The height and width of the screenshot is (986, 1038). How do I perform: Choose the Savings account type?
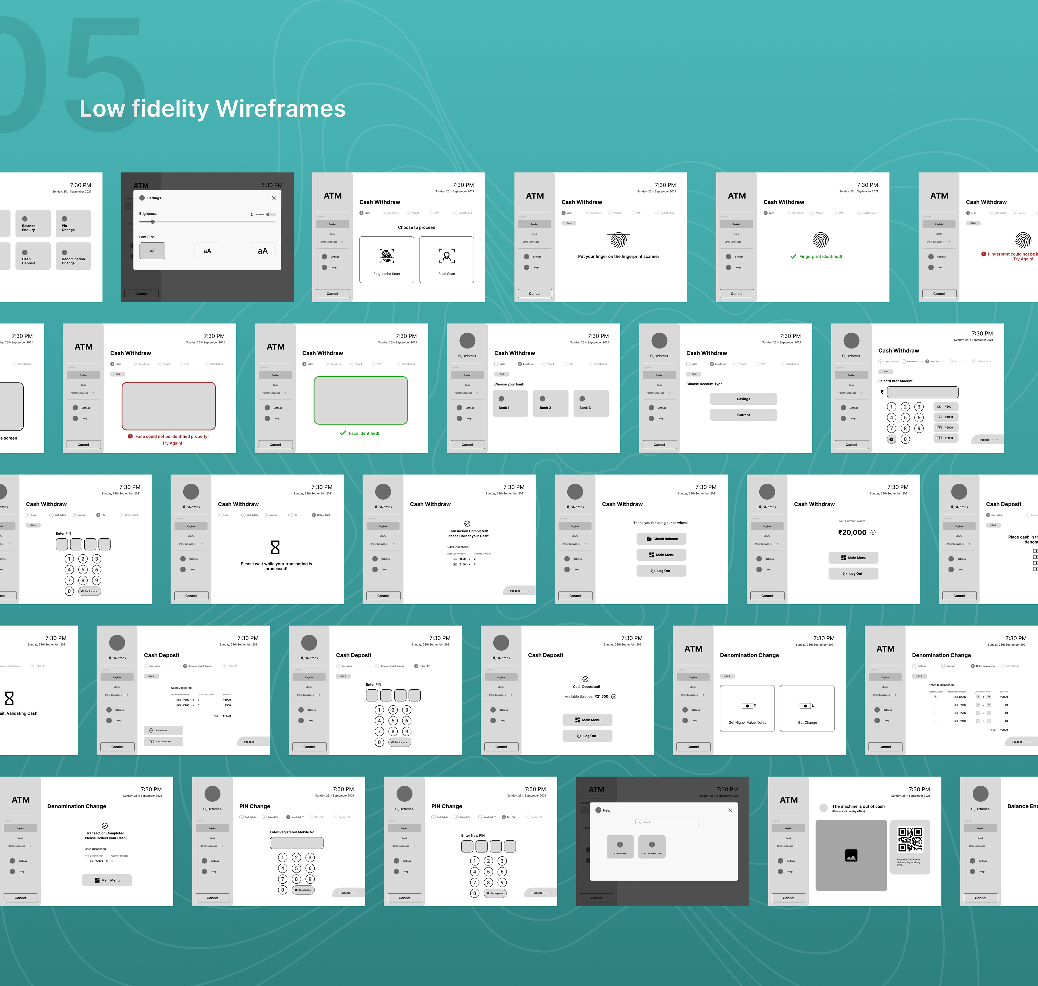[x=744, y=399]
